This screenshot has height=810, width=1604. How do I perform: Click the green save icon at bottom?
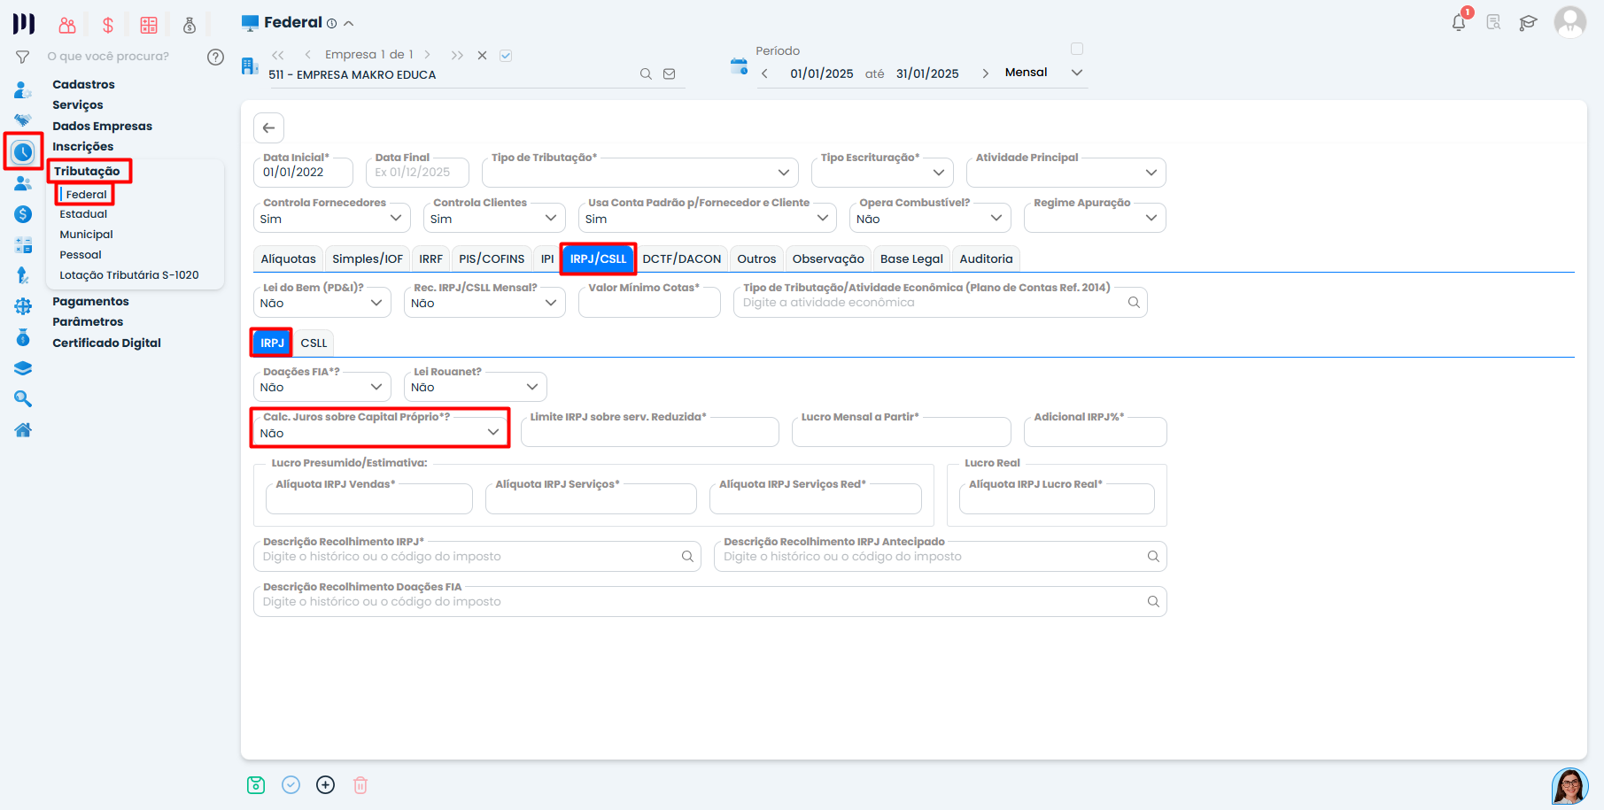tap(256, 785)
